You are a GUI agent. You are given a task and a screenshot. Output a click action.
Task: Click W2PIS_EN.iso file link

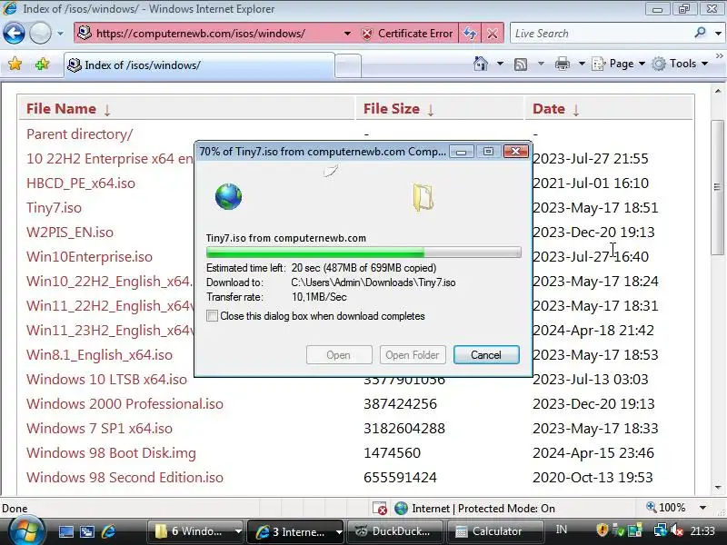click(x=70, y=233)
